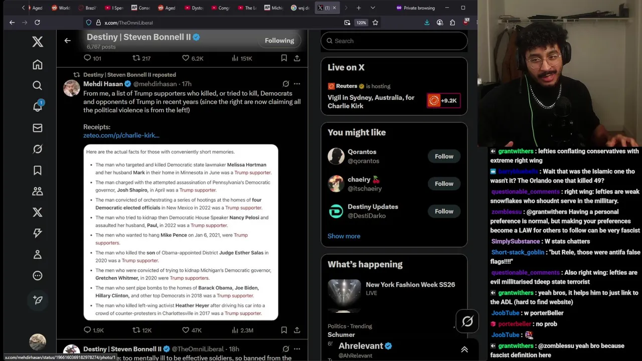Go back with profile header arrow
The width and height of the screenshot is (642, 361).
[x=68, y=41]
